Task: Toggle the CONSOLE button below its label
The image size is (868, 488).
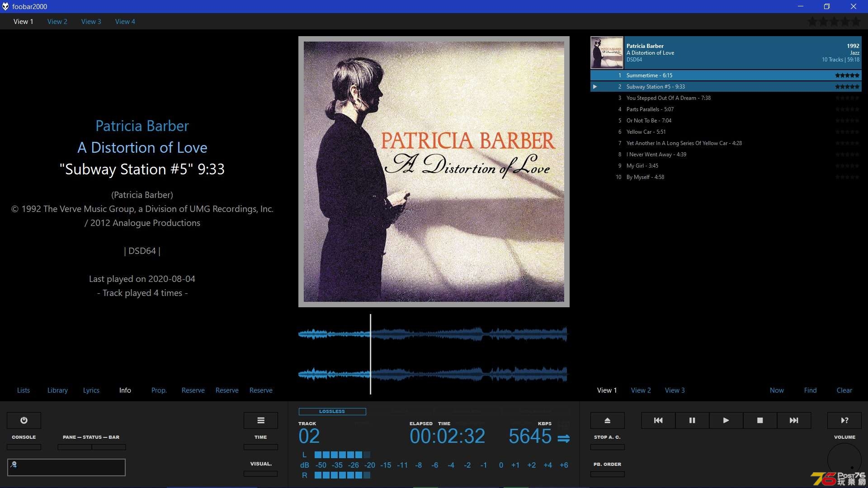Action: tap(24, 447)
